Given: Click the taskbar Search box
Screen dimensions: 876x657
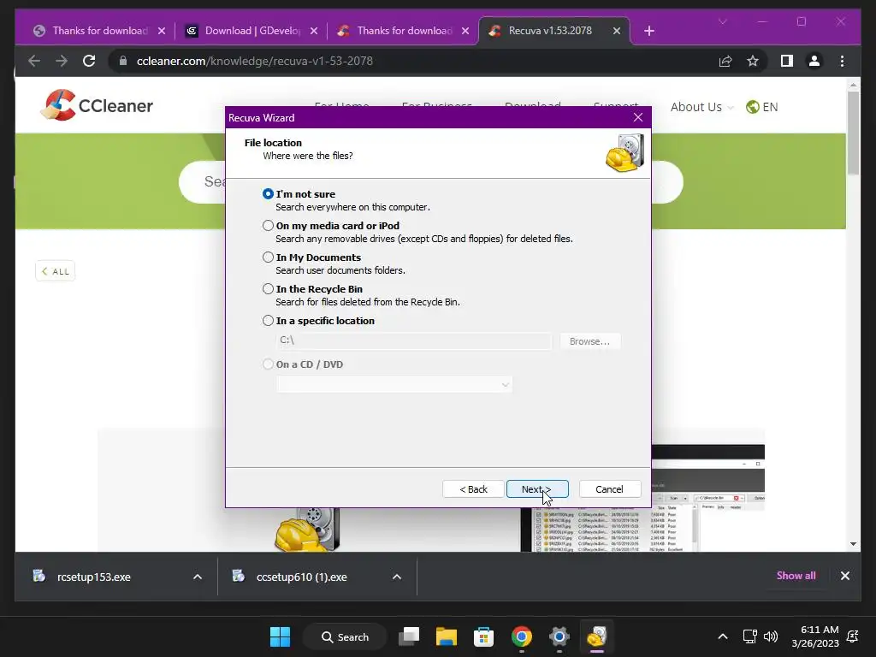Looking at the screenshot, I should (x=346, y=636).
